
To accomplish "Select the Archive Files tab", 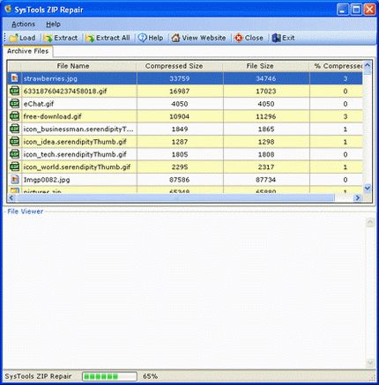I will pyautogui.click(x=28, y=51).
